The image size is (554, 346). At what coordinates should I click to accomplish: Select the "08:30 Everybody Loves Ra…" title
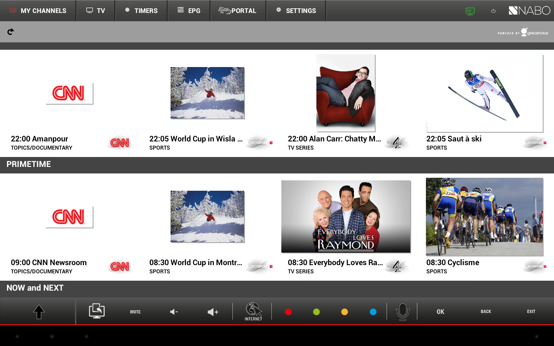coord(335,263)
